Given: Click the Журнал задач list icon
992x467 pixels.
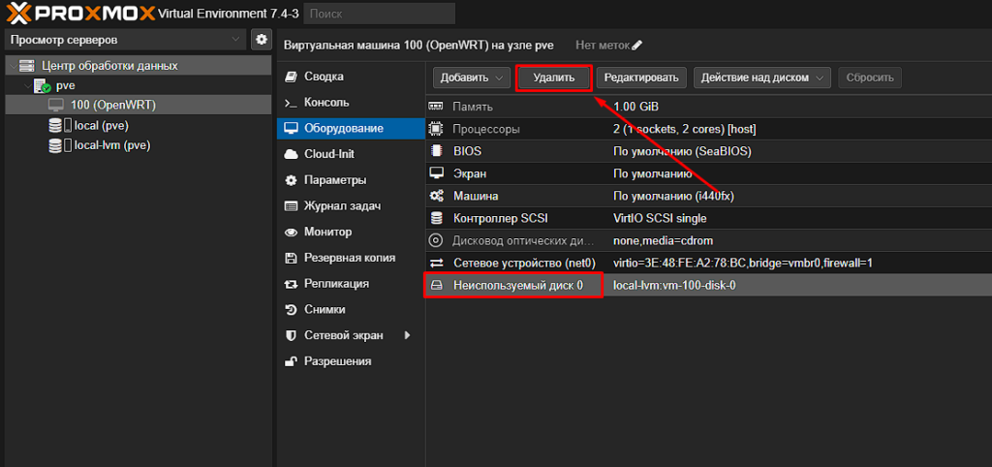Looking at the screenshot, I should coord(291,206).
